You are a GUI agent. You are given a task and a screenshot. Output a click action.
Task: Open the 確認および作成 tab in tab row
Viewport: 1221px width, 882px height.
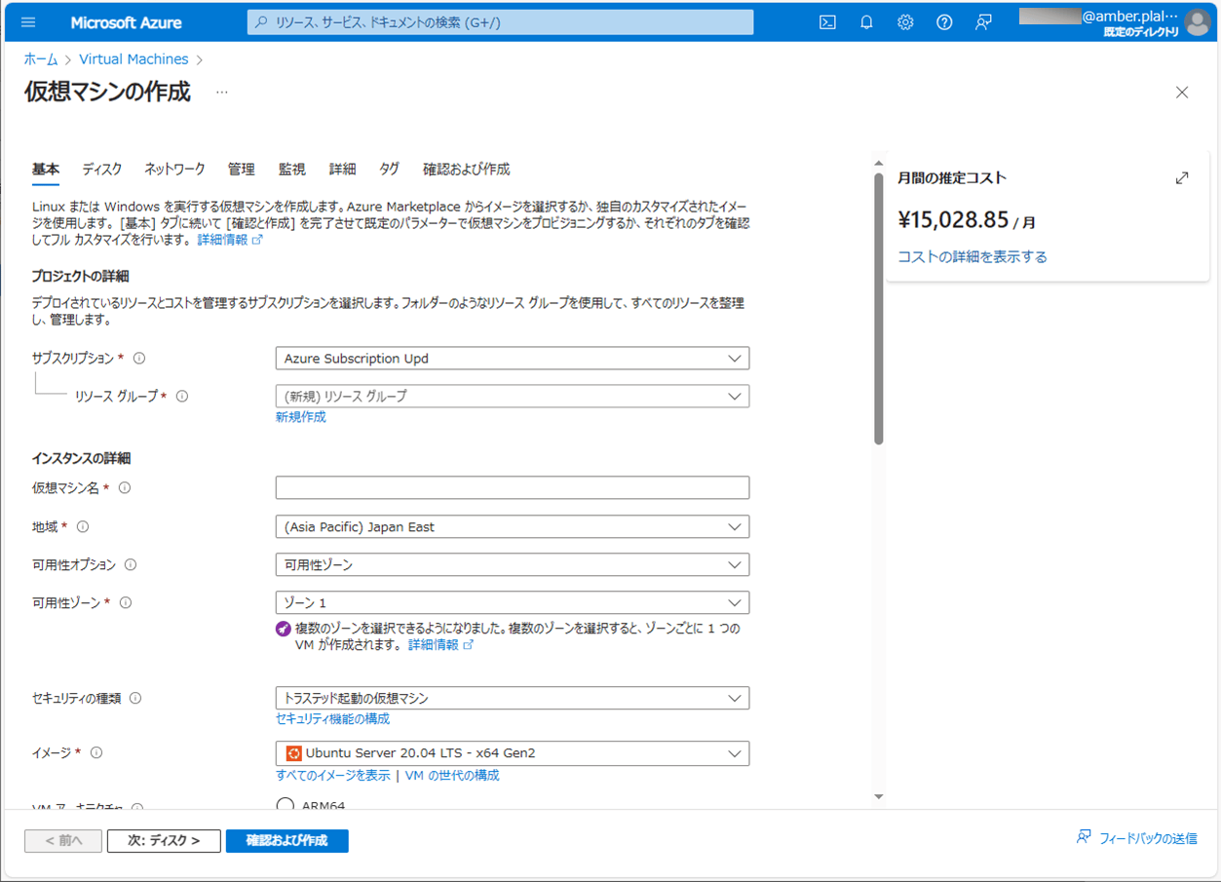pos(467,170)
